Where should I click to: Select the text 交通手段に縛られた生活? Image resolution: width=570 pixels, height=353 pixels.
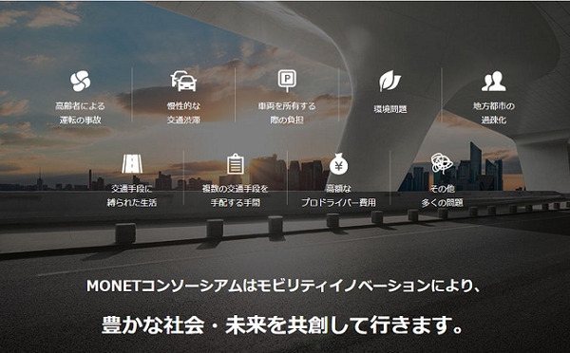tap(132, 195)
